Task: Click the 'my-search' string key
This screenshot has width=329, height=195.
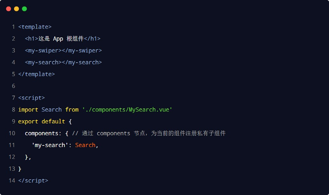Action: pos(50,145)
